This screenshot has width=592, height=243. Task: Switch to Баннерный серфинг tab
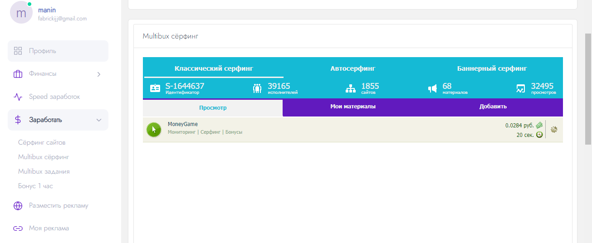pyautogui.click(x=492, y=68)
